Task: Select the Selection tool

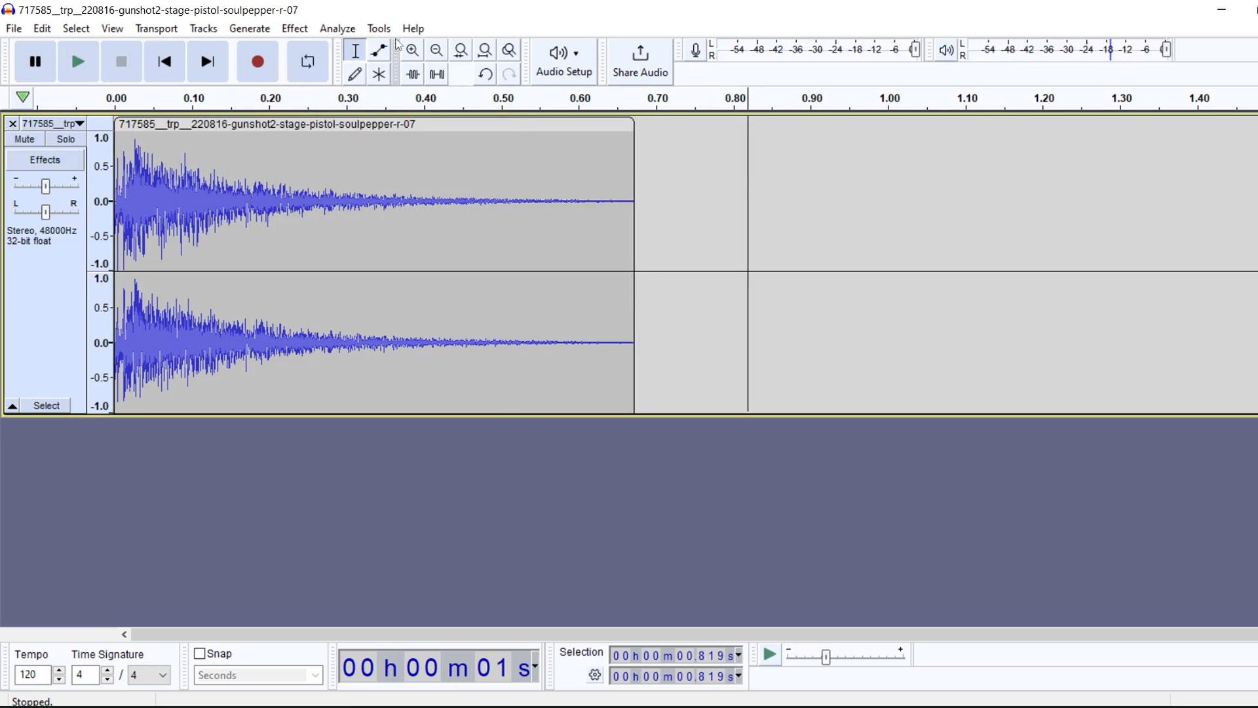Action: [x=355, y=50]
